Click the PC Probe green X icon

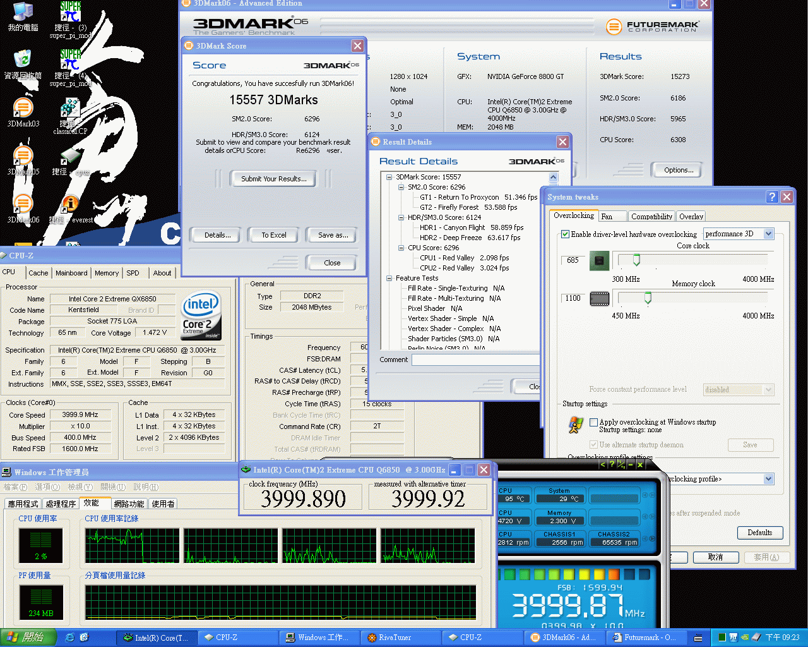coord(640,464)
